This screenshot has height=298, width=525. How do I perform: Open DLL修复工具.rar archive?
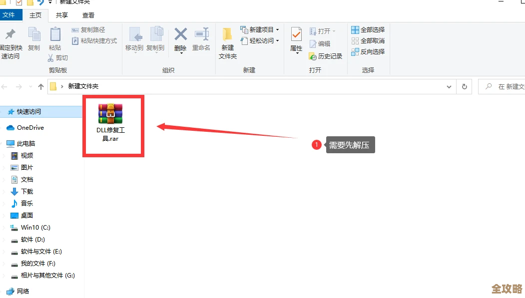(x=111, y=113)
